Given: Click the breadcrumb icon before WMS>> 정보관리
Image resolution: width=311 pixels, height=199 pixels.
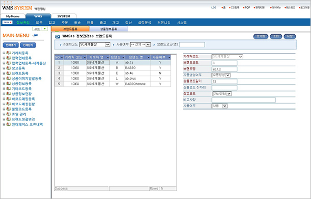Looking at the screenshot, I should pos(57,36).
